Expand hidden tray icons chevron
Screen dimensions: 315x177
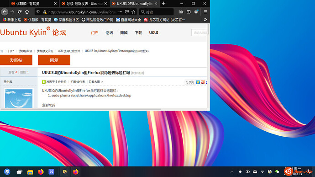pyautogui.click(x=231, y=172)
